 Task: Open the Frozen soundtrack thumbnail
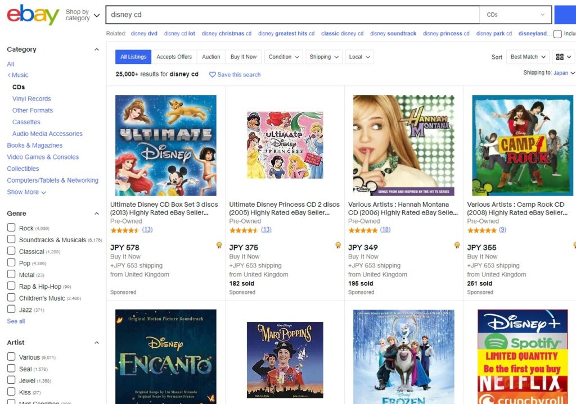(404, 357)
